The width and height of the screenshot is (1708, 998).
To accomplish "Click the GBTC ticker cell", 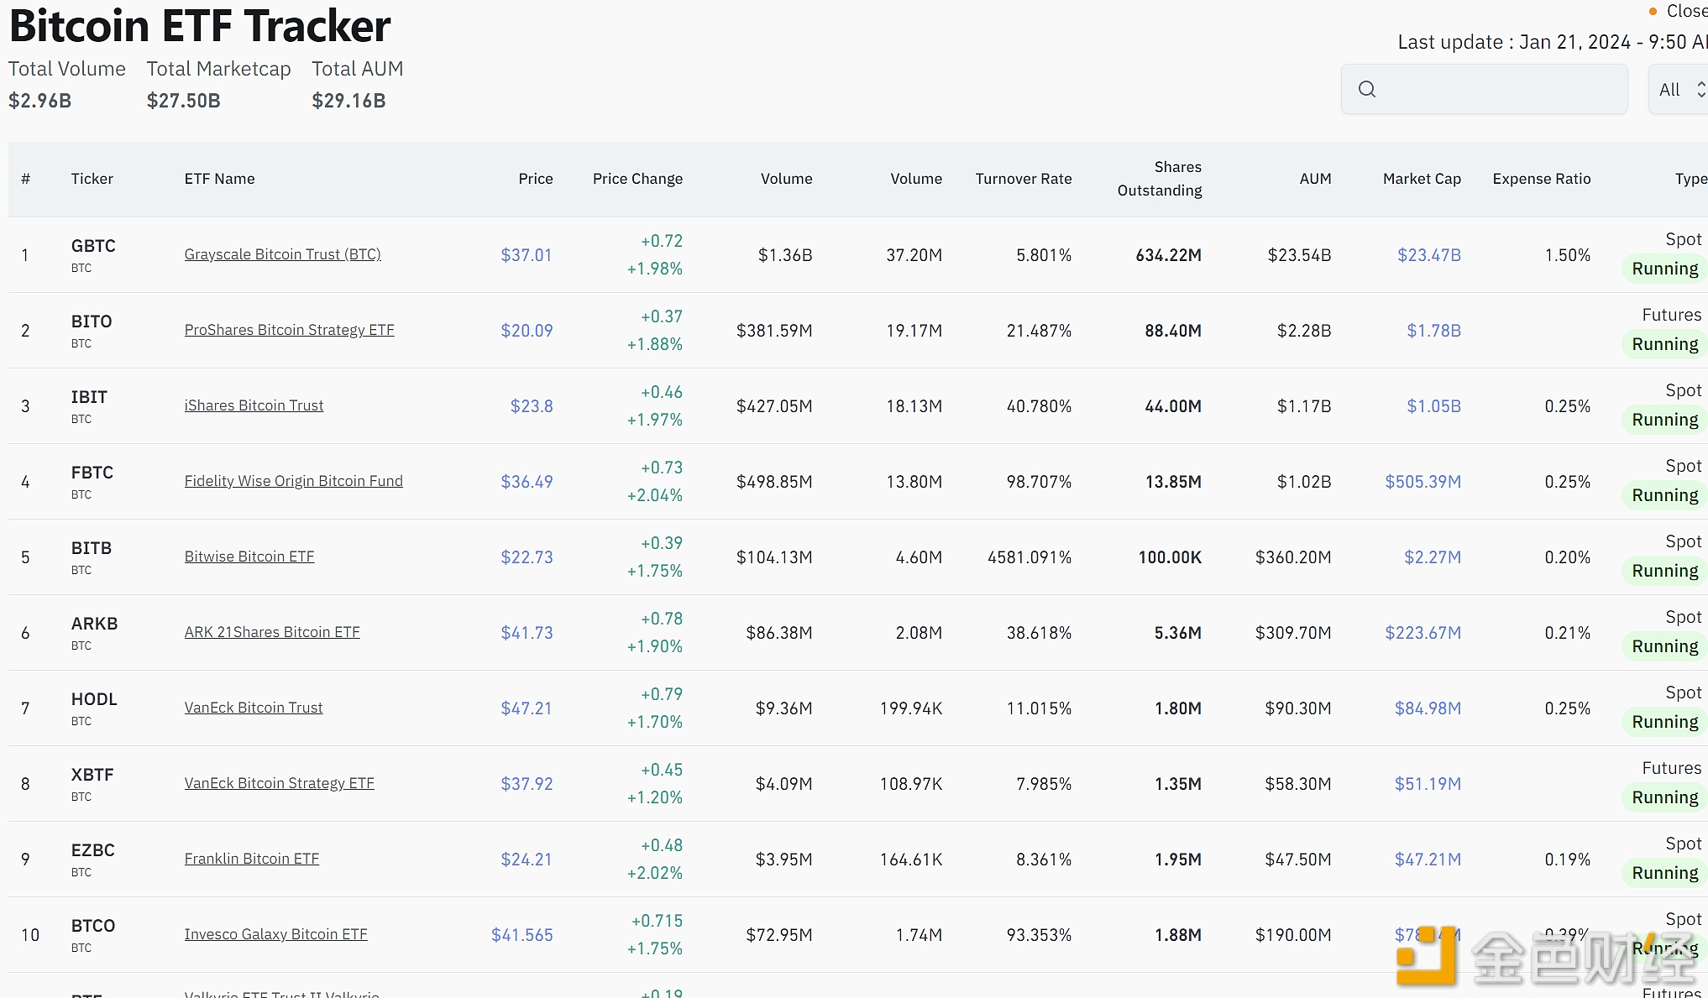I will pyautogui.click(x=93, y=254).
